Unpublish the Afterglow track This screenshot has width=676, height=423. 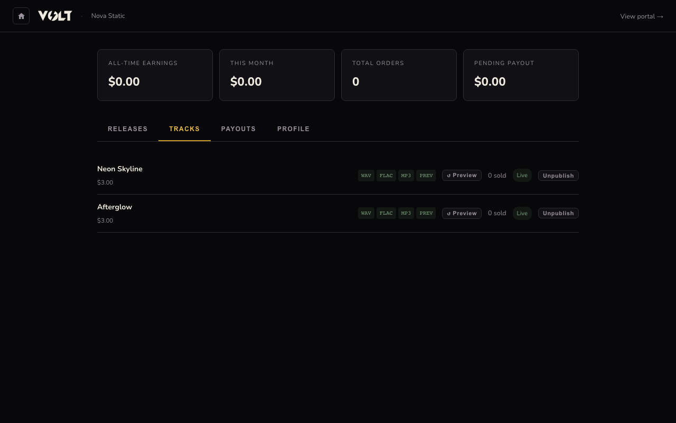558,214
